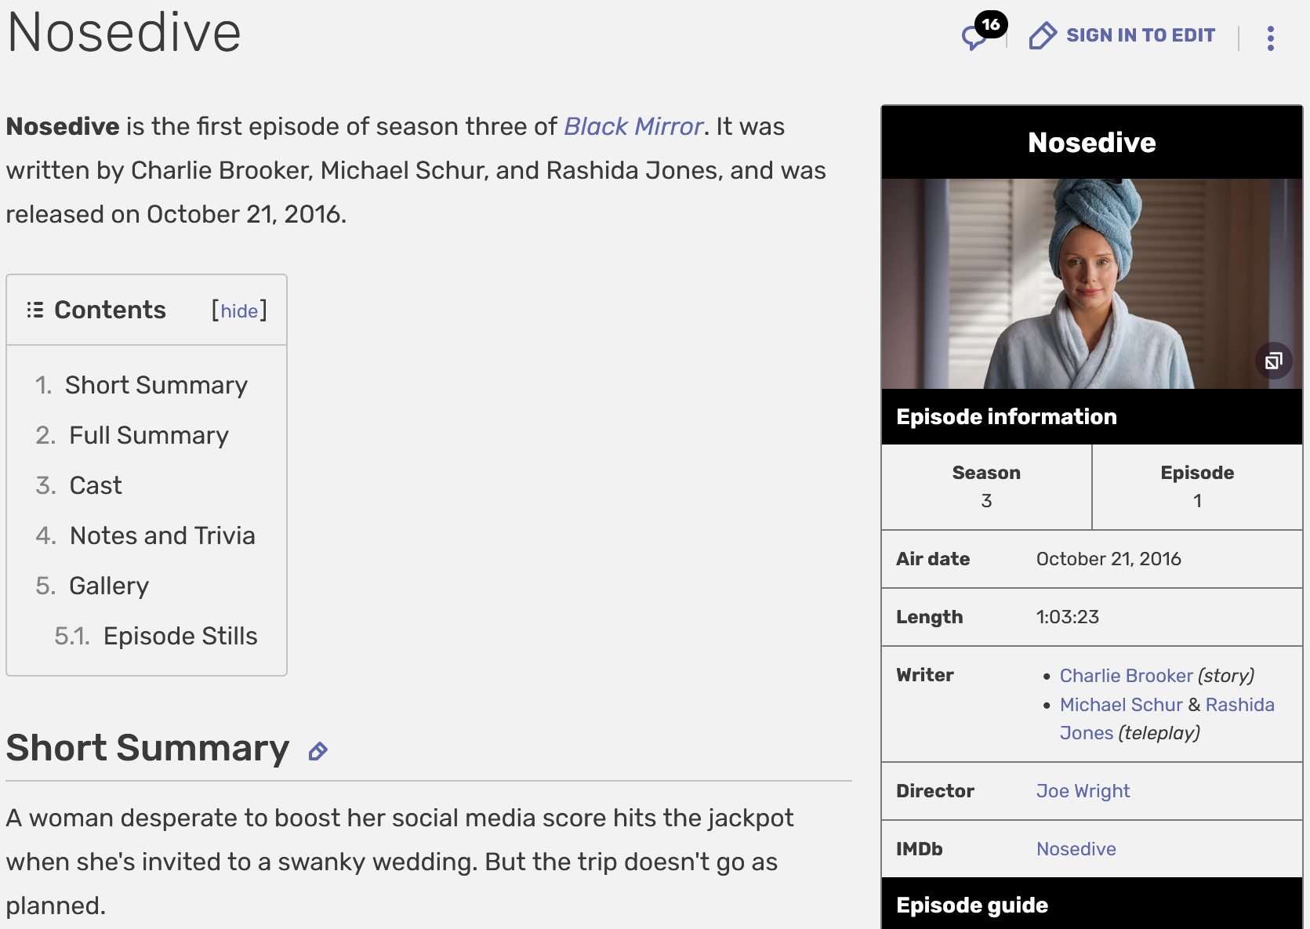Click the Contents list icon

click(x=34, y=310)
